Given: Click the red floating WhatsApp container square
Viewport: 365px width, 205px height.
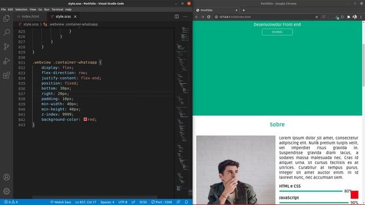Looking at the screenshot, I should click(x=354, y=195).
